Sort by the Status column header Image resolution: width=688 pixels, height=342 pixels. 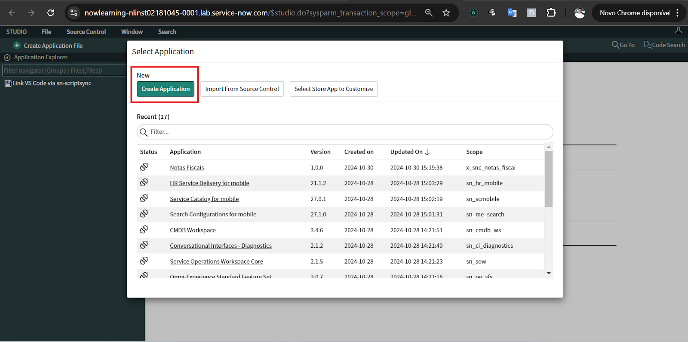(148, 152)
